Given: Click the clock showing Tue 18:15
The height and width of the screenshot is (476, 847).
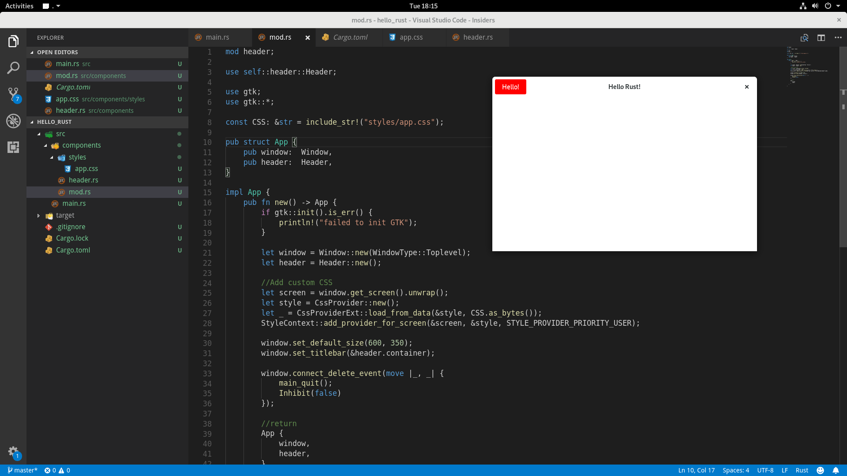Looking at the screenshot, I should pyautogui.click(x=423, y=6).
